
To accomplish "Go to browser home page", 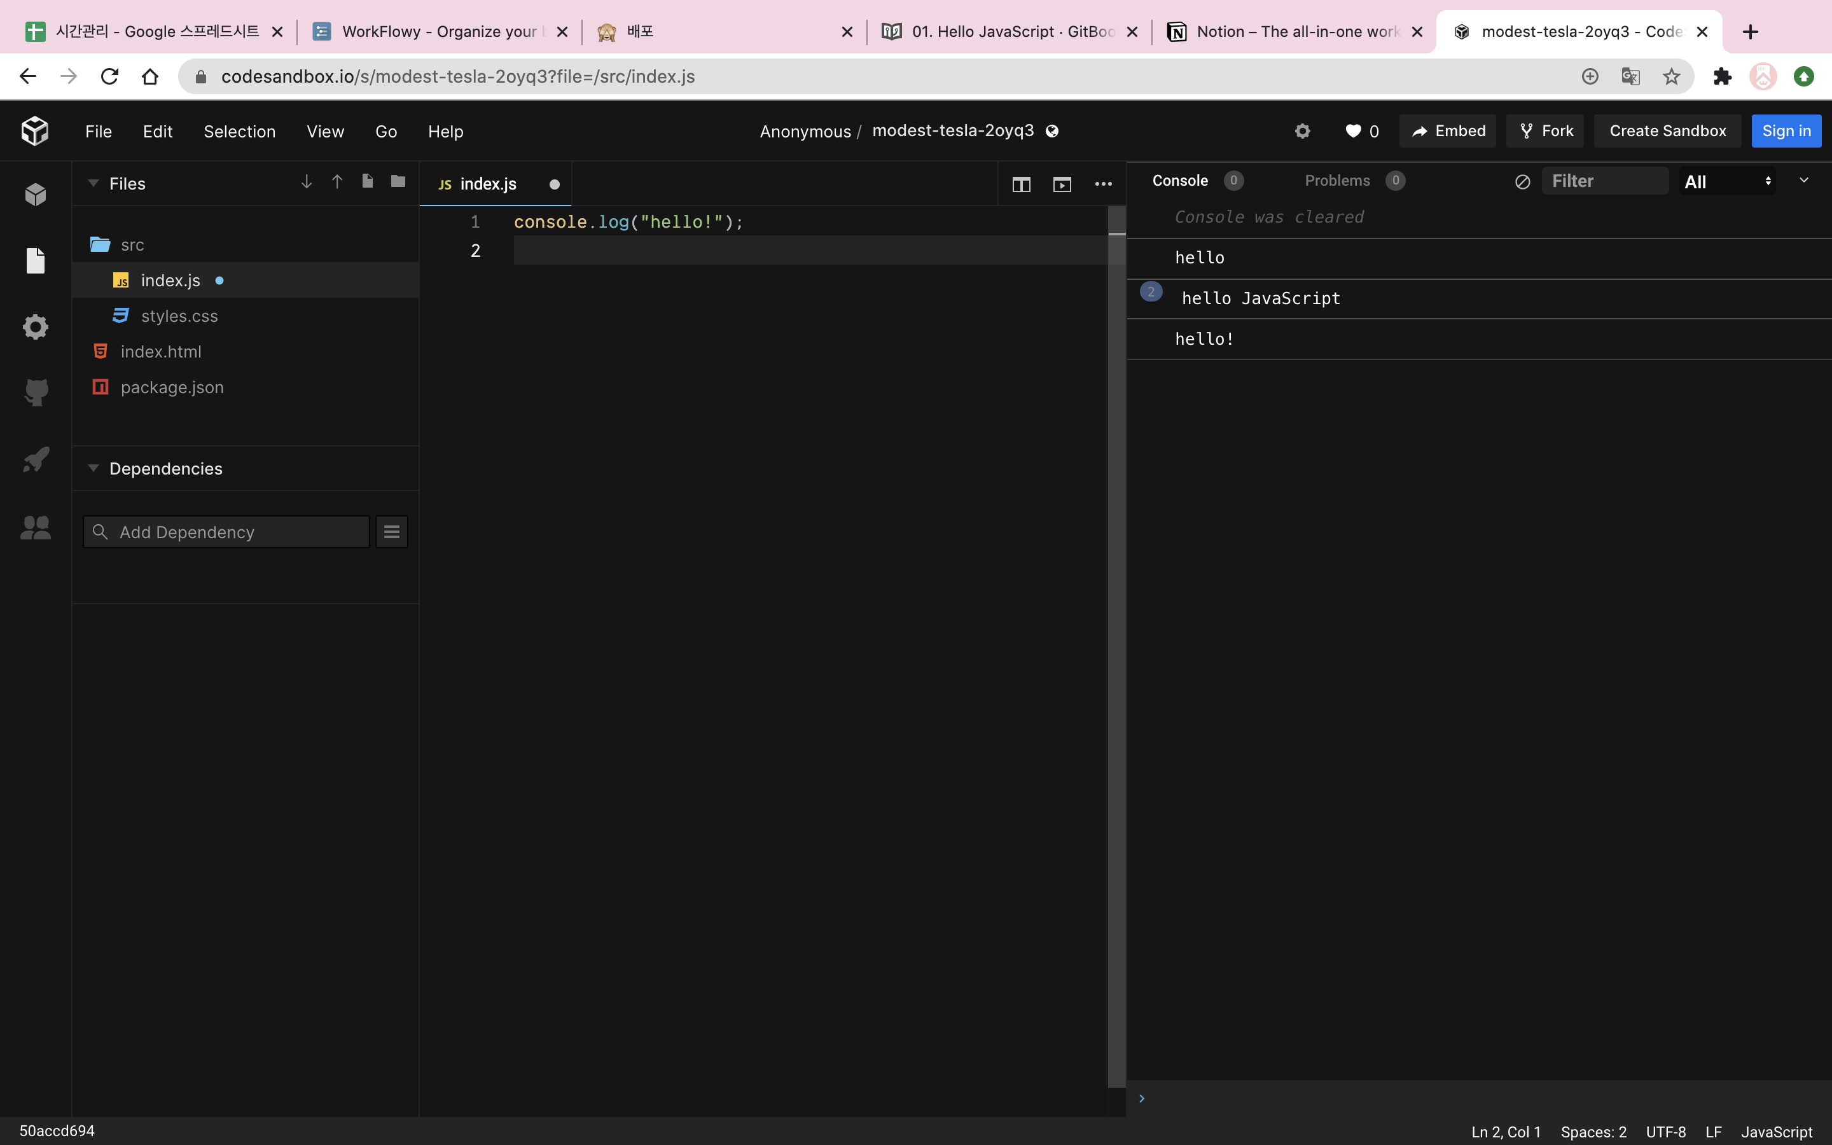I will coord(150,76).
